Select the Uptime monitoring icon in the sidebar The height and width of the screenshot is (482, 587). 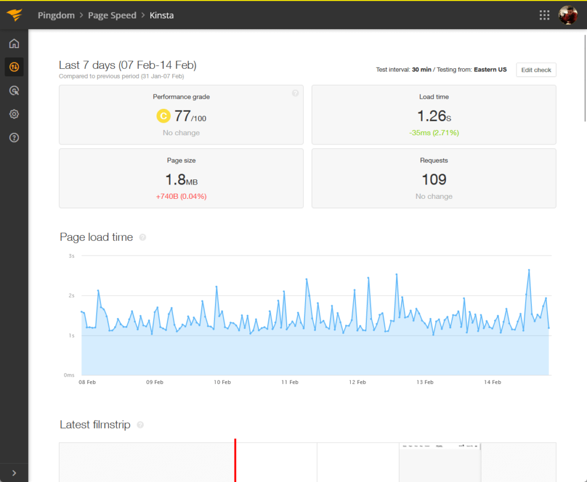(14, 67)
